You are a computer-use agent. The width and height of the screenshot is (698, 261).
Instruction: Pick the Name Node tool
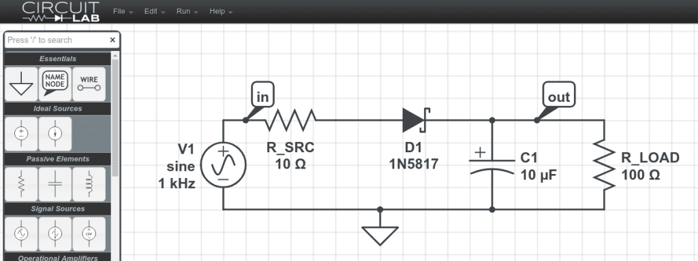point(55,84)
